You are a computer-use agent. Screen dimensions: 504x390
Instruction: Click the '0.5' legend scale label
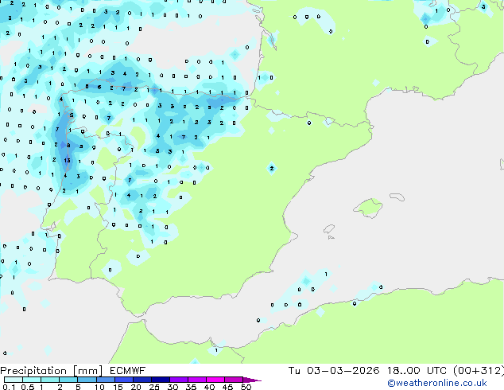pyautogui.click(x=28, y=387)
